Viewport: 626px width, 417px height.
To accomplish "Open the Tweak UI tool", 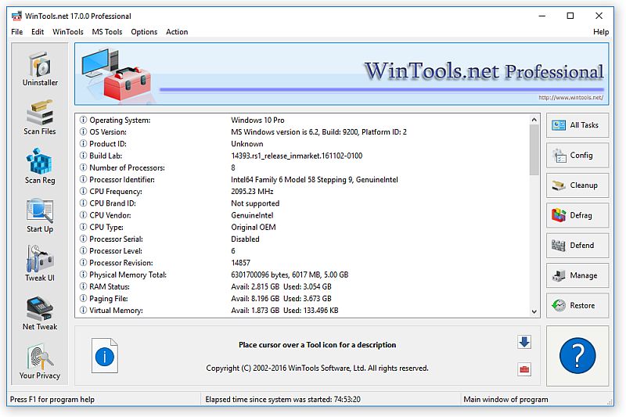I will point(40,264).
